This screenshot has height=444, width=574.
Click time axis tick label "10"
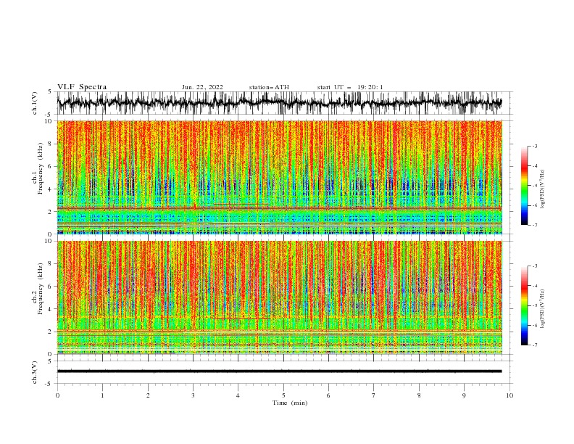pyautogui.click(x=509, y=395)
